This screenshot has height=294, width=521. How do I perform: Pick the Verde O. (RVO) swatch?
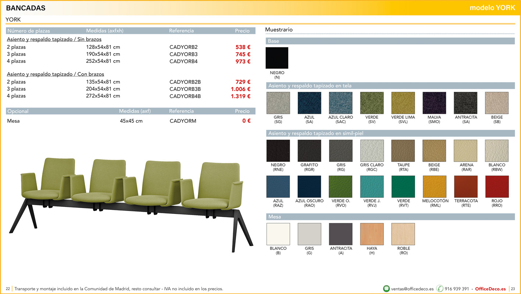pyautogui.click(x=340, y=187)
